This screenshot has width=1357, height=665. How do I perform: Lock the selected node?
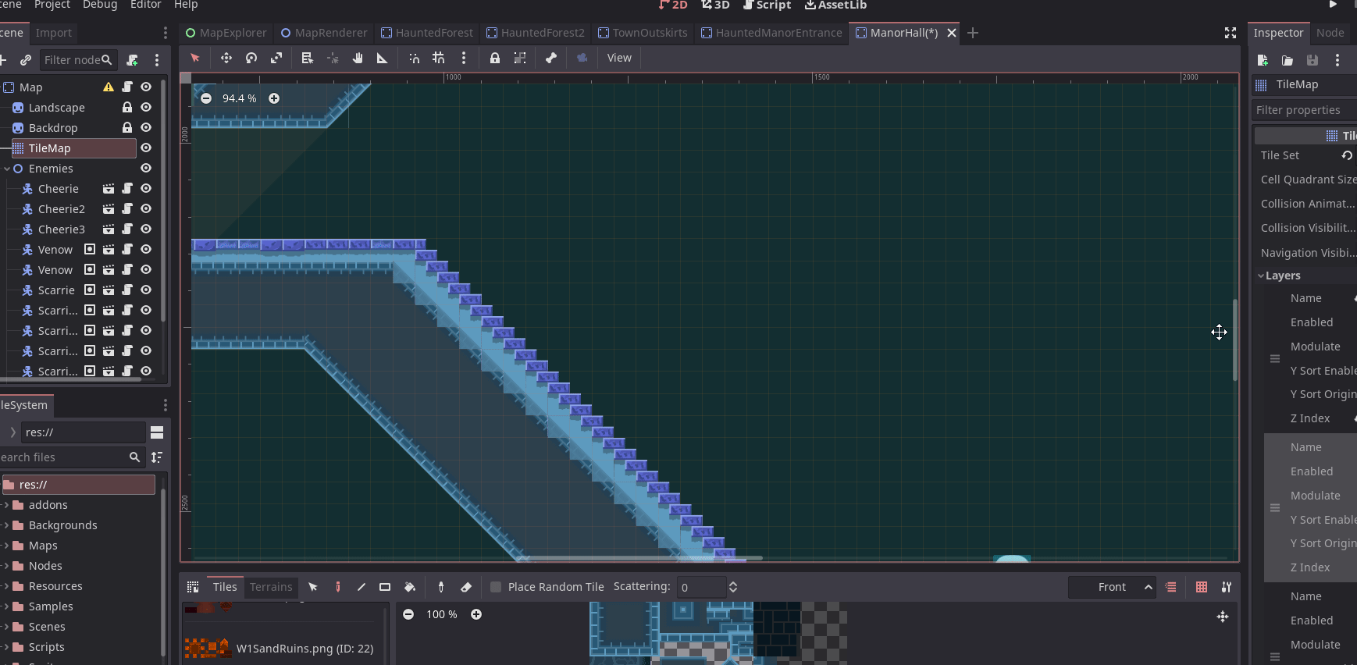495,58
